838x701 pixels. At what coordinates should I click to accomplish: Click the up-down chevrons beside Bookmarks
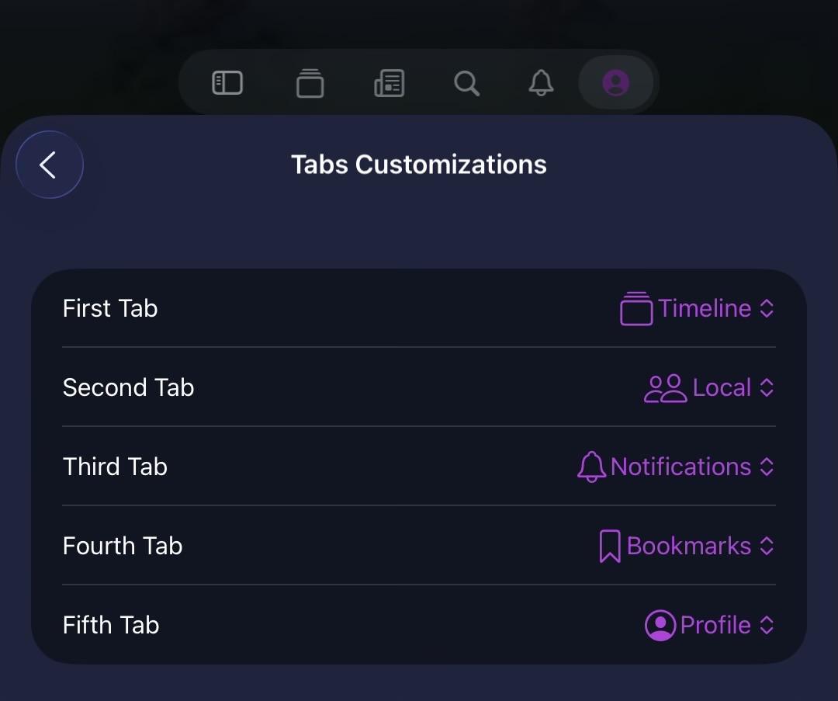coord(767,546)
